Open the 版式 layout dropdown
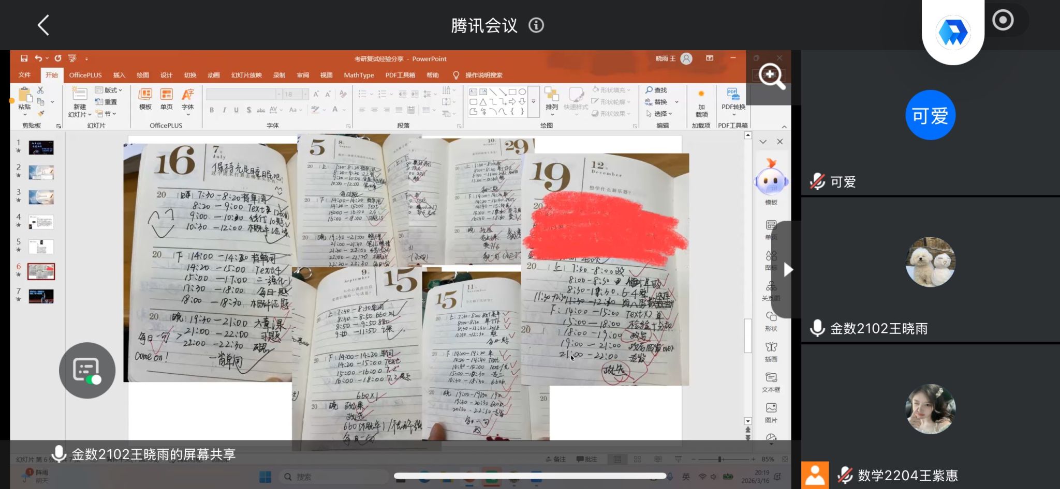 (x=109, y=90)
